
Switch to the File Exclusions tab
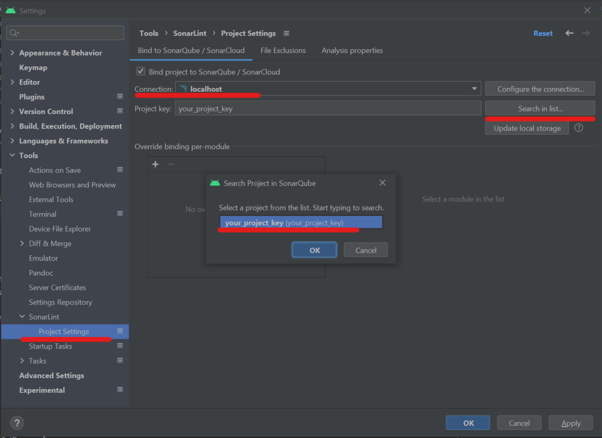pyautogui.click(x=283, y=50)
